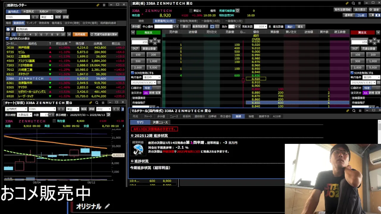The image size is (381, 214).
Task: Select フル板 board mode
Action: pos(361,15)
